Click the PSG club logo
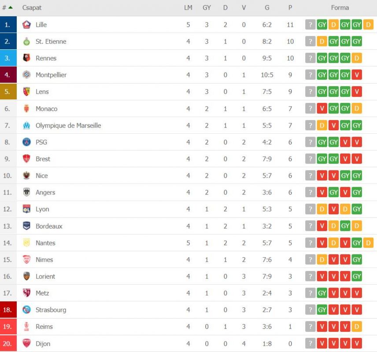 (26, 142)
